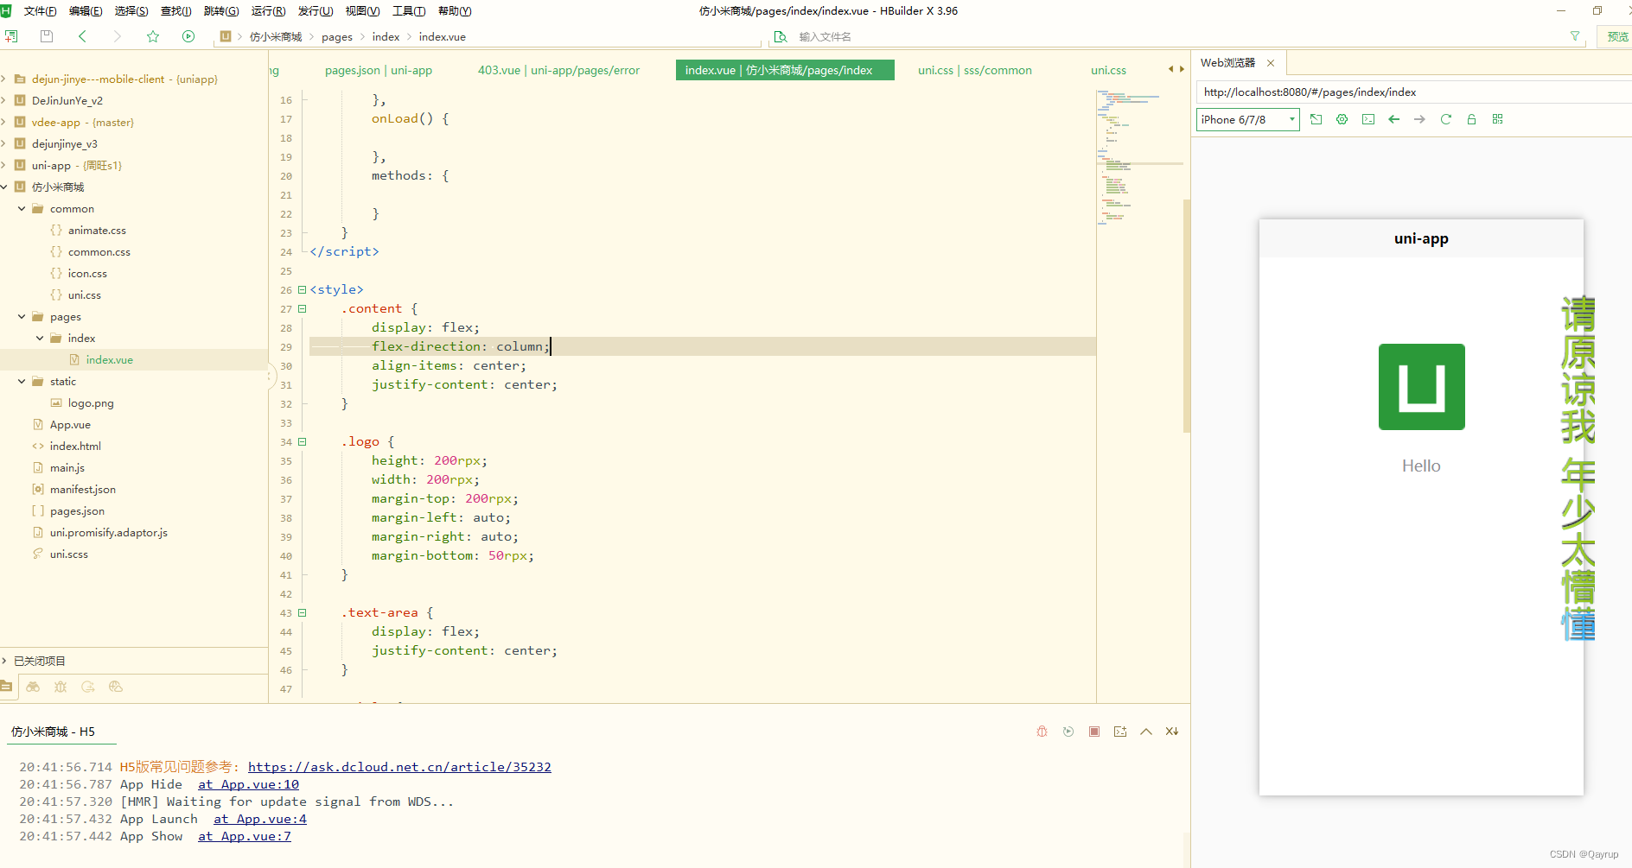This screenshot has width=1632, height=868.
Task: Fold the .logo CSS block at line 34
Action: pyautogui.click(x=302, y=441)
